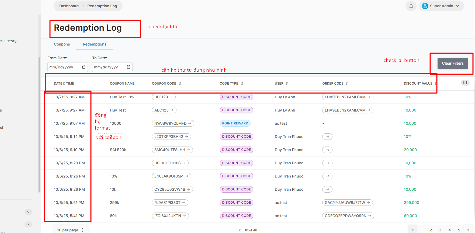This screenshot has width=475, height=233.
Task: Sort by User column
Action: tap(287, 84)
